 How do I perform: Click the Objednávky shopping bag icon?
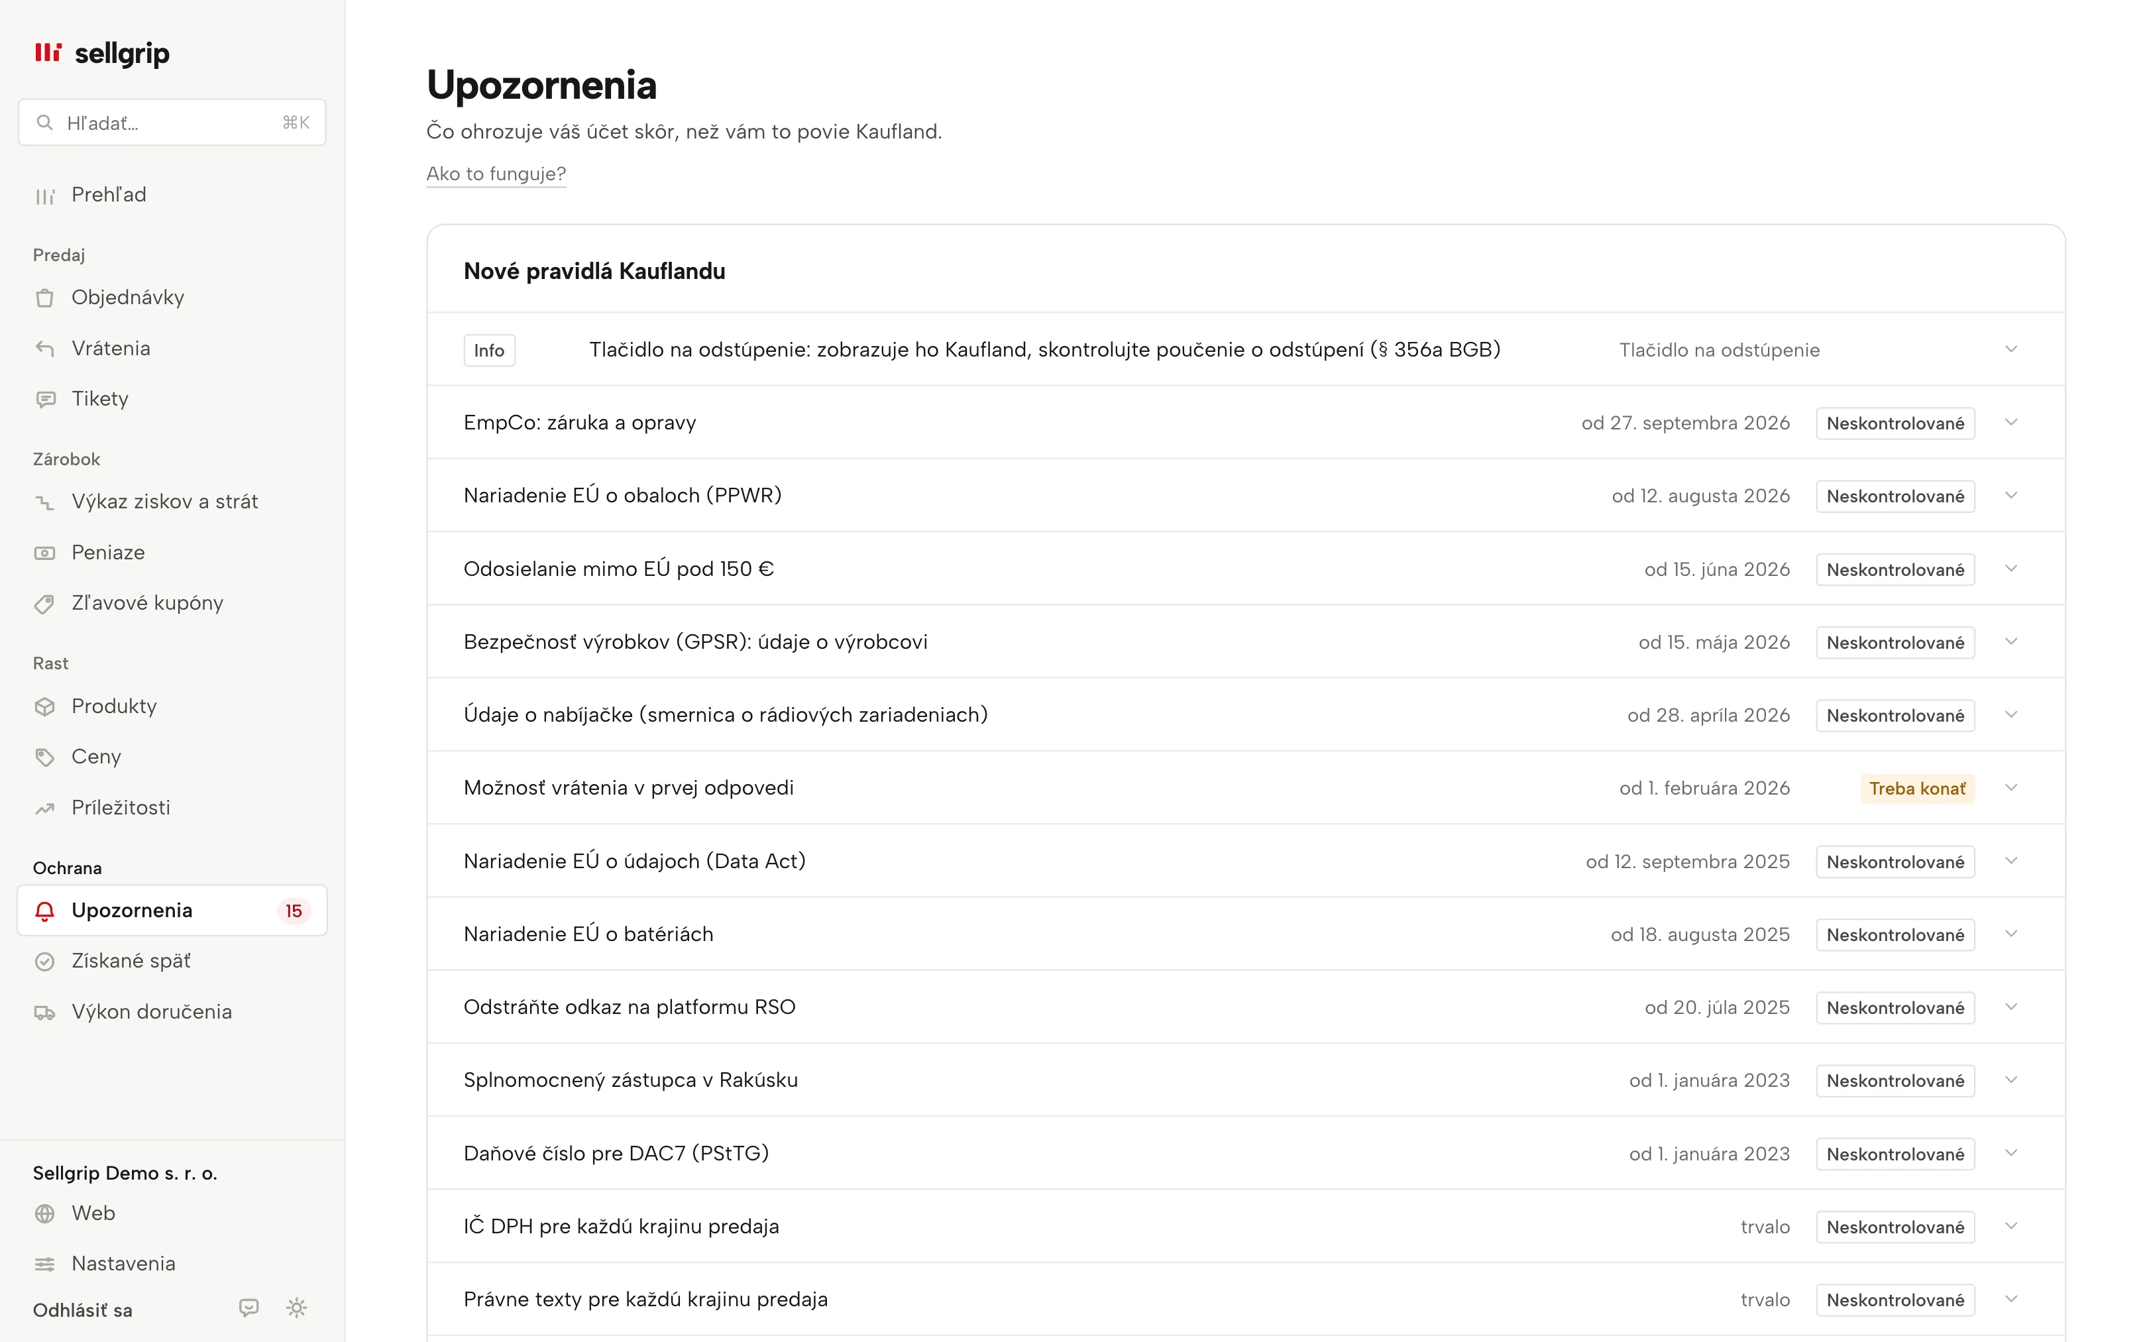pos(44,298)
